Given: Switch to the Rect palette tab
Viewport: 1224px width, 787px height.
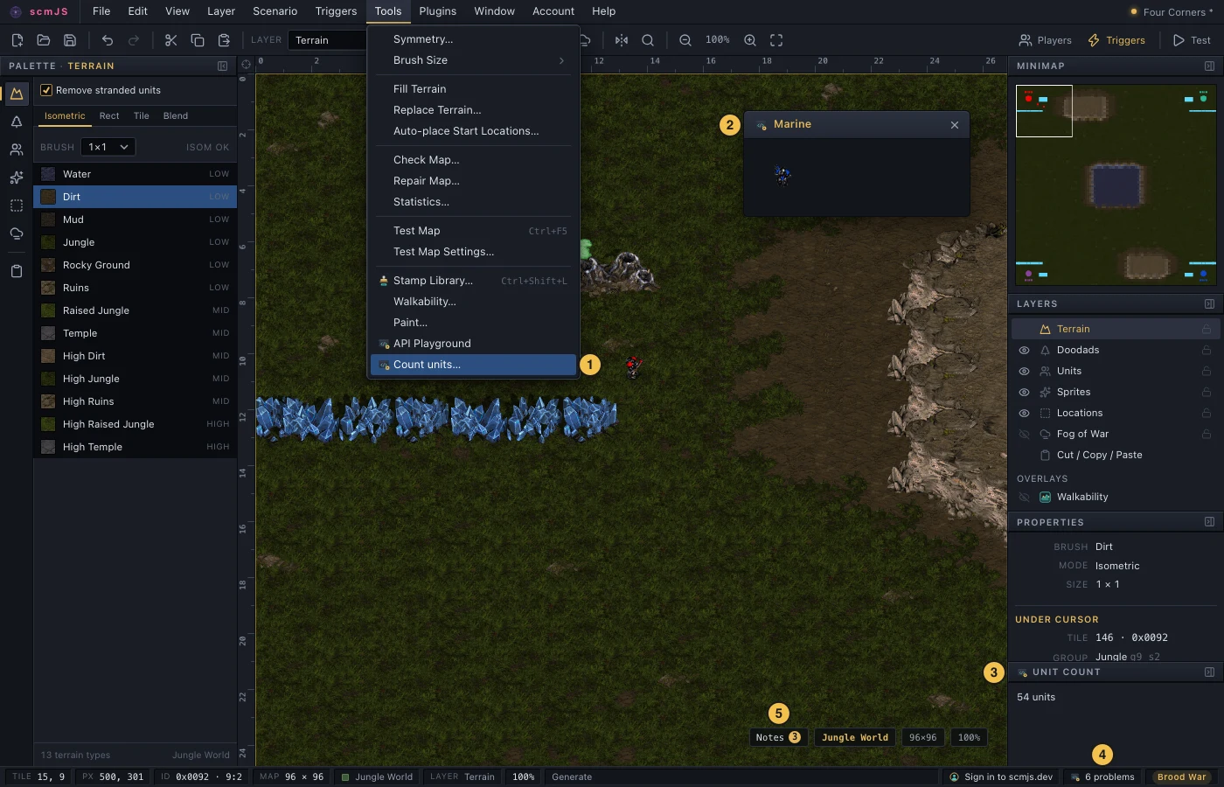Looking at the screenshot, I should (x=109, y=115).
